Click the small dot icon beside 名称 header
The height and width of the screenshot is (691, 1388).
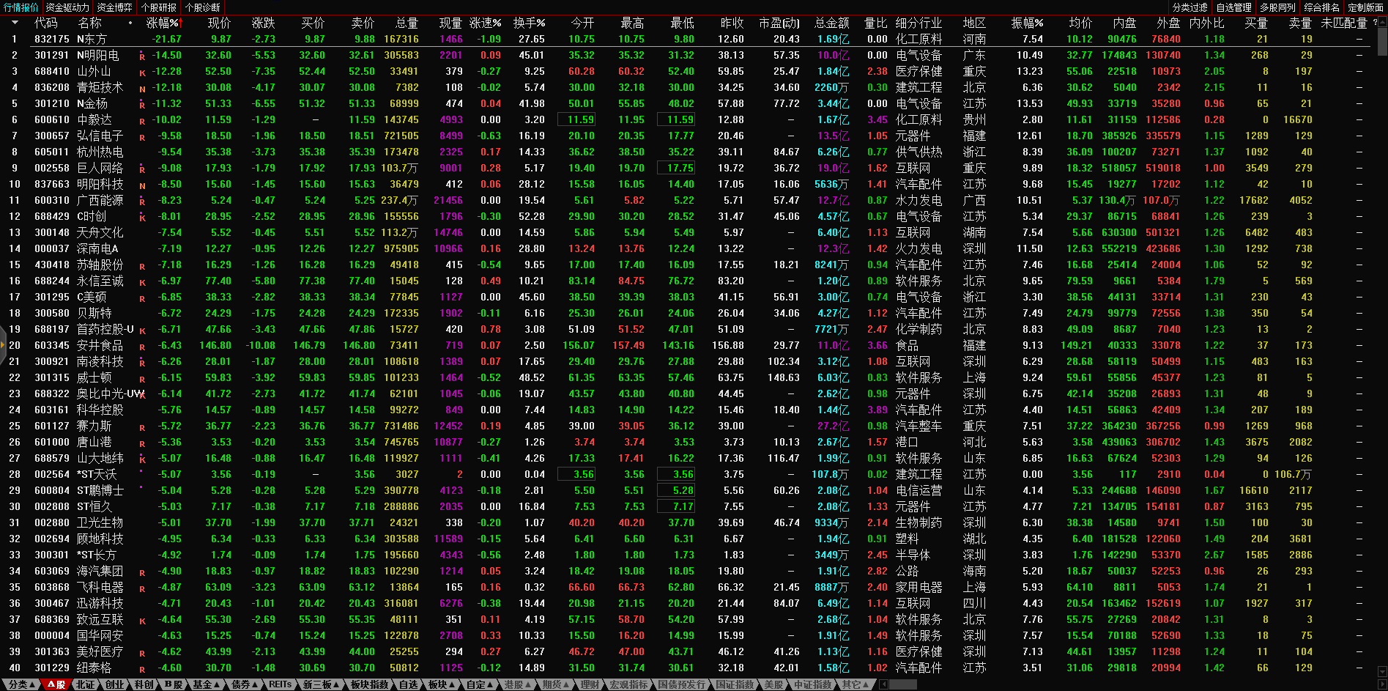click(x=130, y=23)
